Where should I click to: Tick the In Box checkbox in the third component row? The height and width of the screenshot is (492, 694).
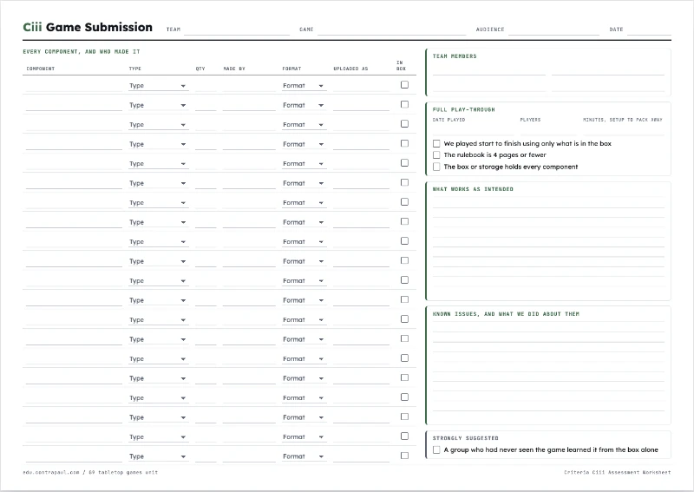[x=404, y=123]
